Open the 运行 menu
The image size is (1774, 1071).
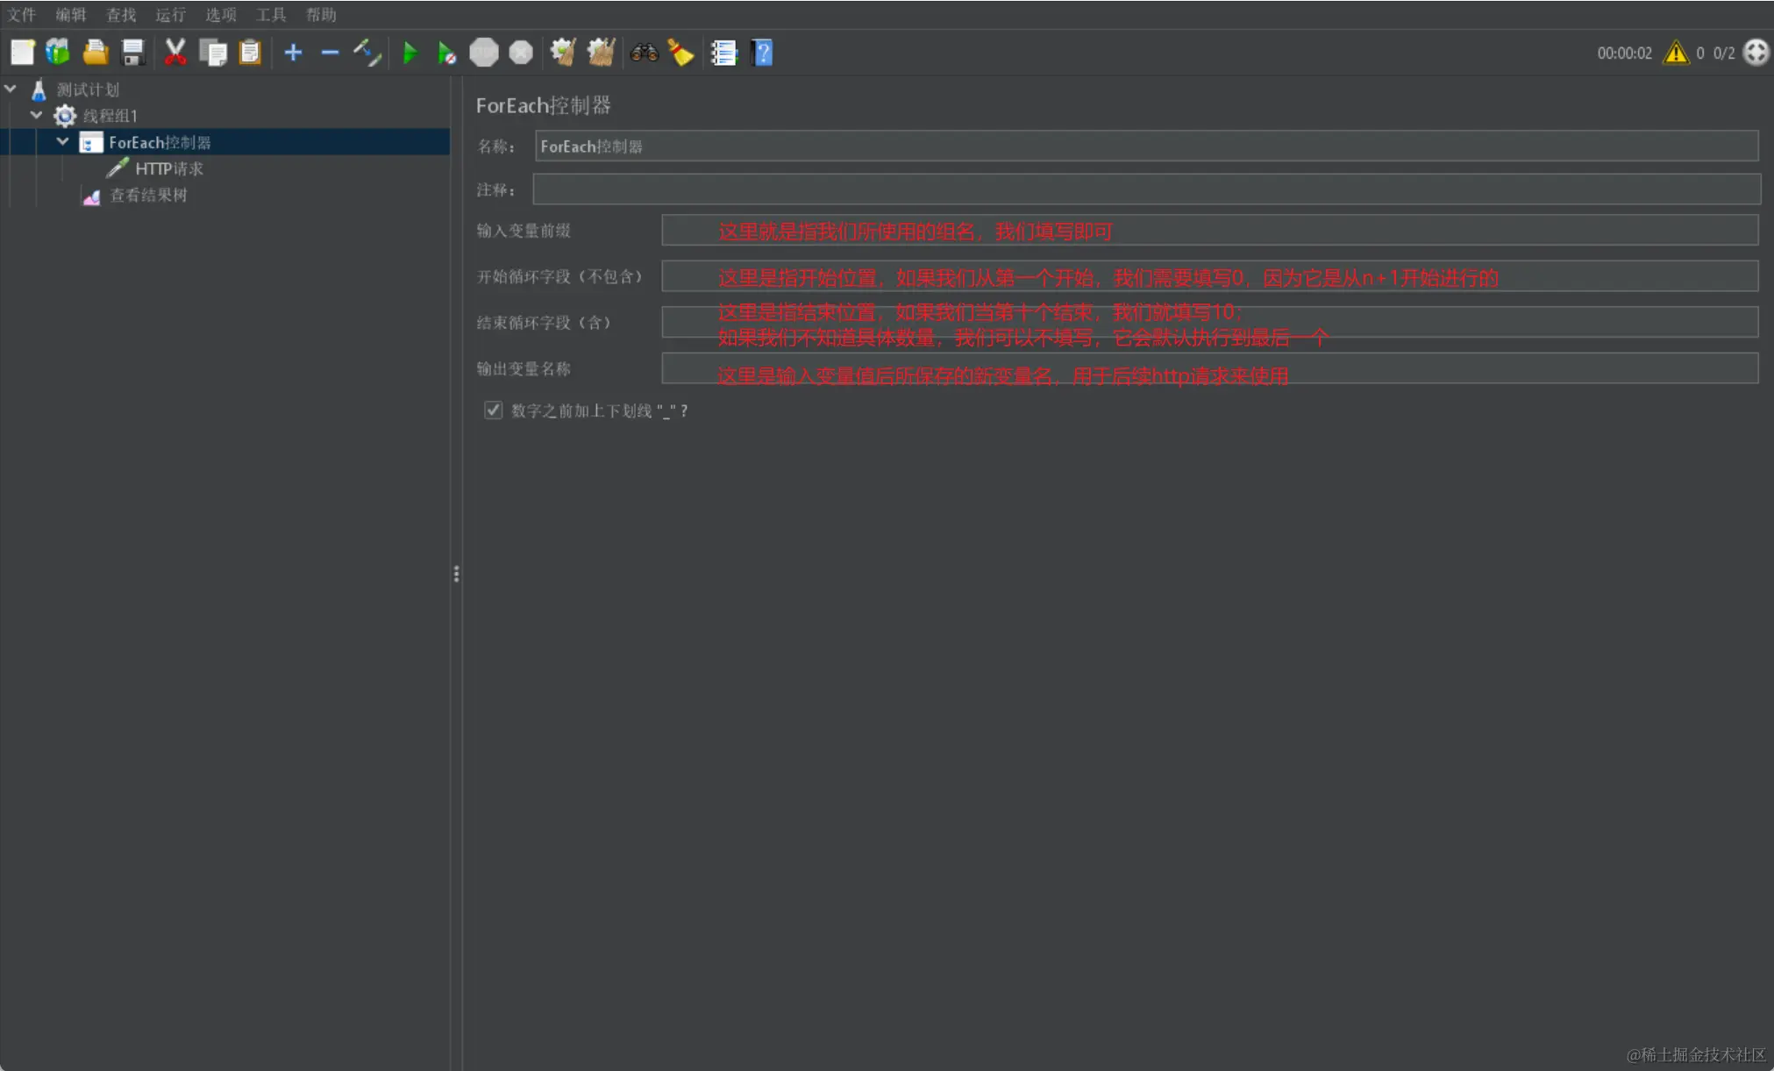[170, 15]
